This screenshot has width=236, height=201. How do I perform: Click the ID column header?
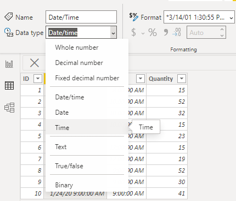coord(32,79)
